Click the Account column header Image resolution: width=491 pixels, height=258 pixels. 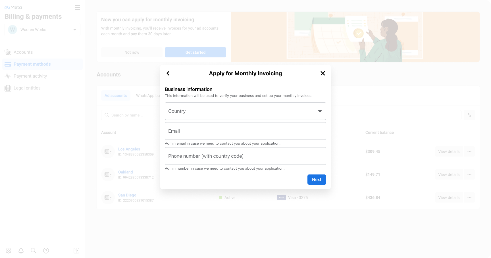109,132
